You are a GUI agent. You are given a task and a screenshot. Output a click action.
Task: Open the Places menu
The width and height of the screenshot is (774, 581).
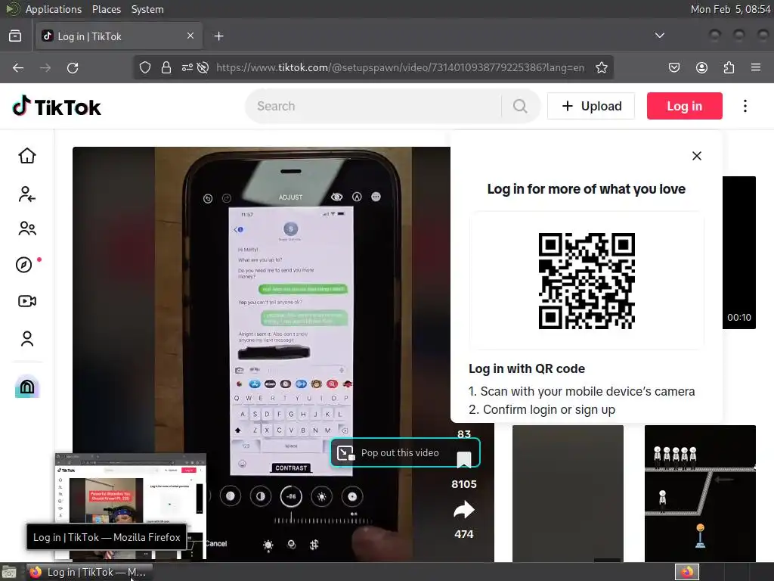pyautogui.click(x=106, y=9)
